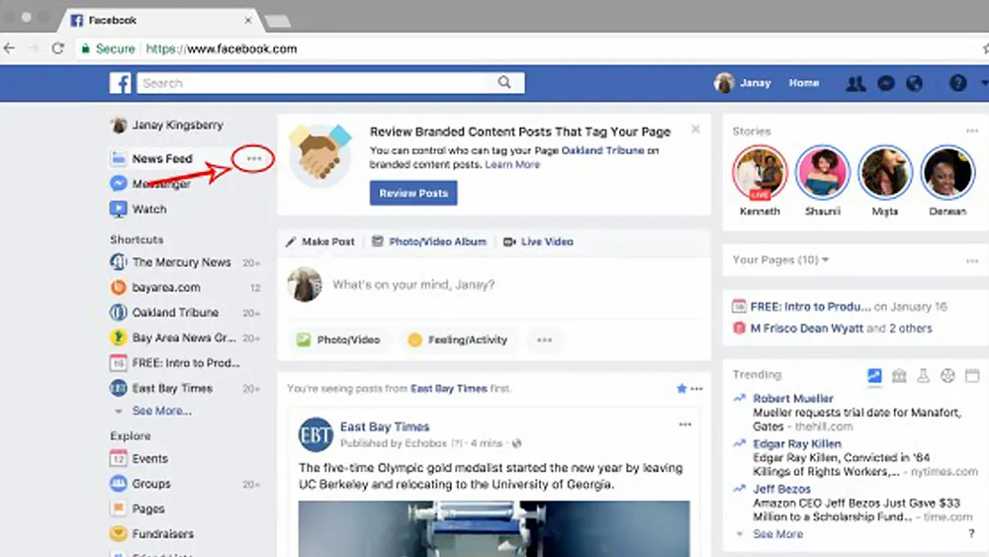Open Your Pages options ellipsis
The height and width of the screenshot is (557, 989).
[x=972, y=260]
